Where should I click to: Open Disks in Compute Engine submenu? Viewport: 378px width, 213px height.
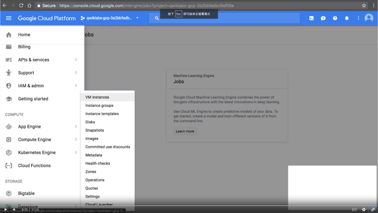[107, 122]
